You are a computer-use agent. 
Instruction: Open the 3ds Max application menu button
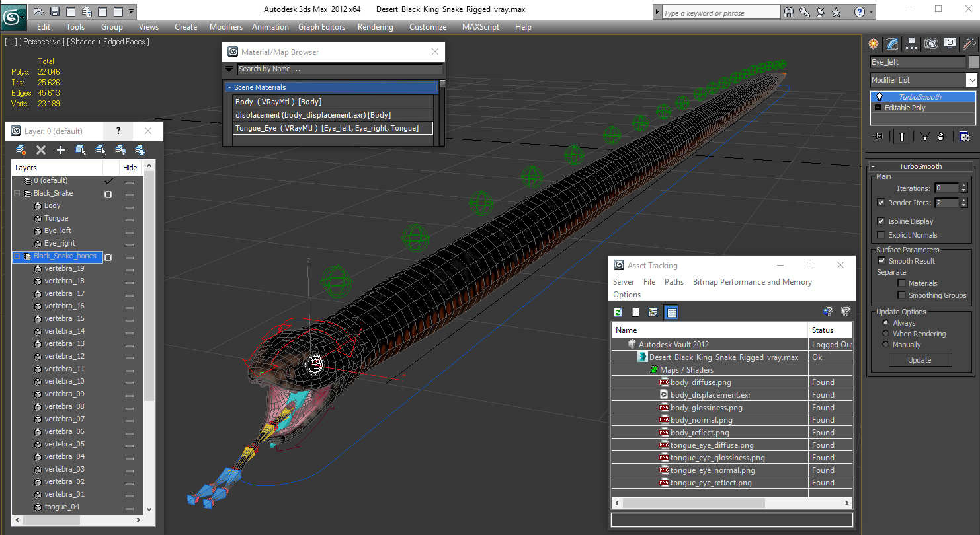(x=13, y=17)
